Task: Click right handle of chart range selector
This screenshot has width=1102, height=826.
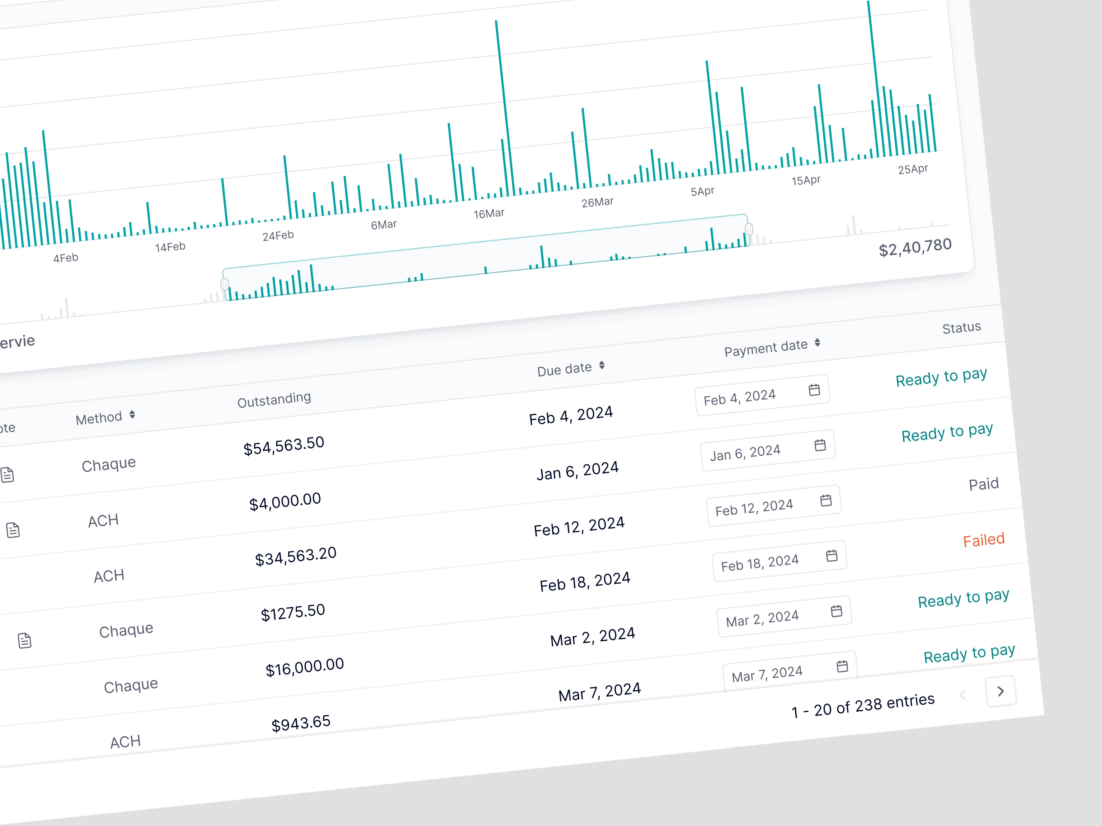Action: click(x=749, y=228)
